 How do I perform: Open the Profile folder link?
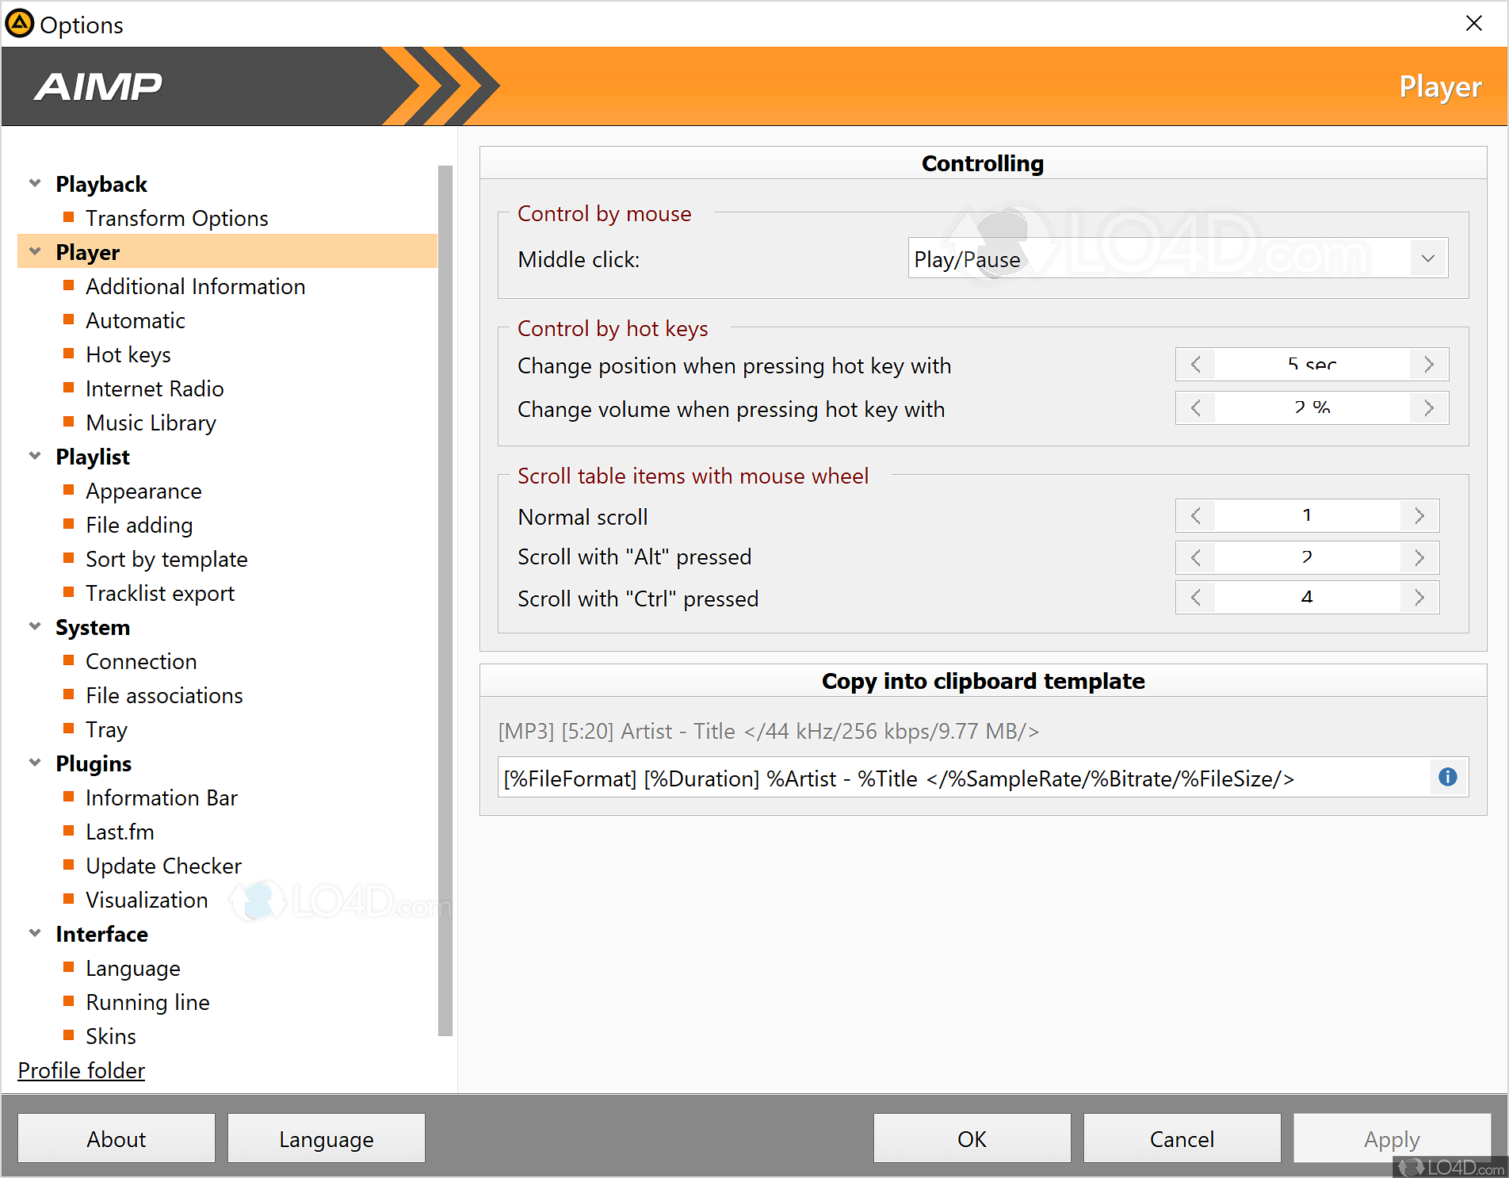(x=82, y=1070)
